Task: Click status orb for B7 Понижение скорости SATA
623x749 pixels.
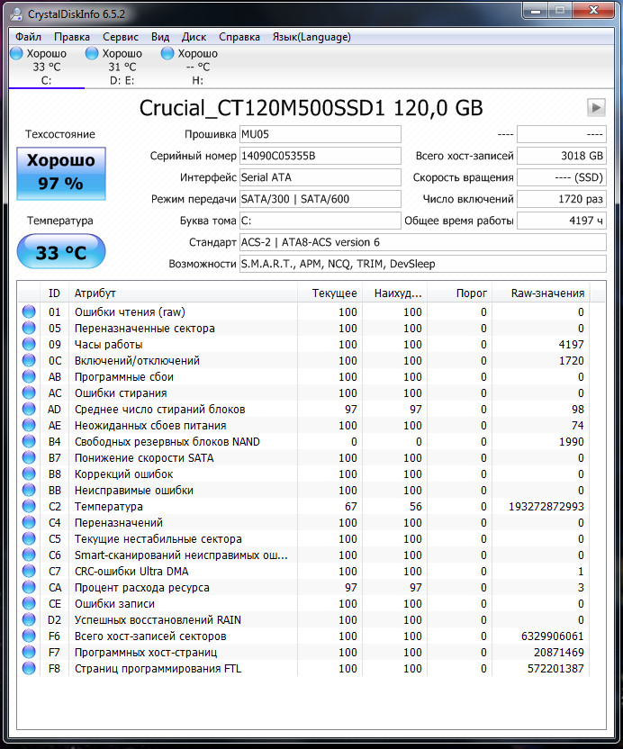Action: (29, 457)
